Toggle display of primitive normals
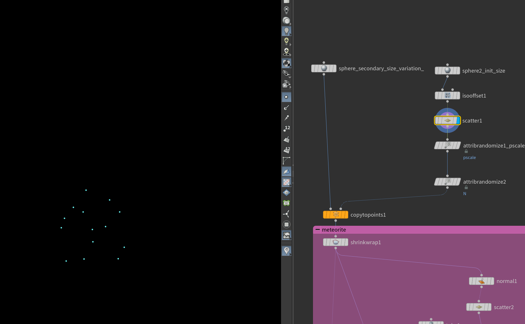This screenshot has height=324, width=525. pos(286,139)
